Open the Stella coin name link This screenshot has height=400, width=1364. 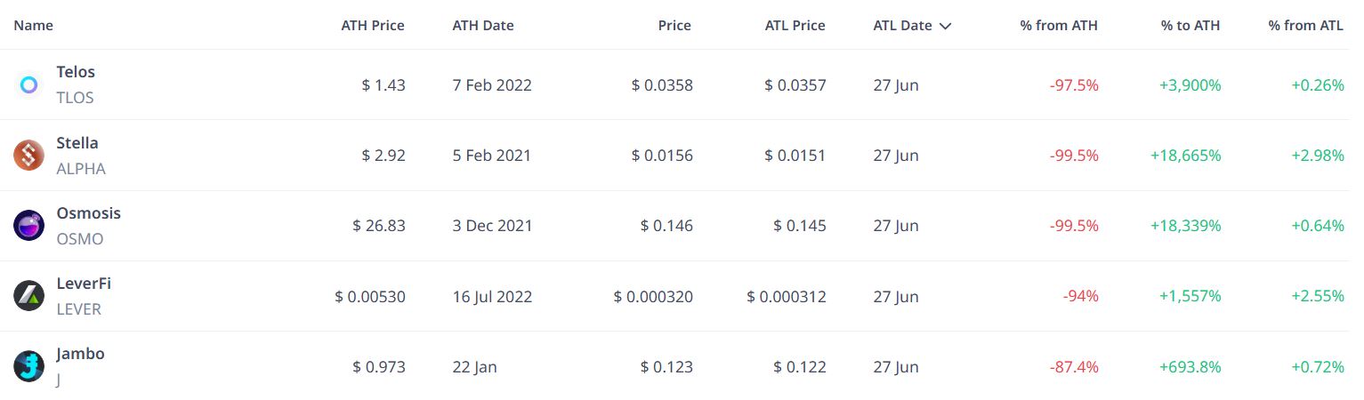coord(77,143)
